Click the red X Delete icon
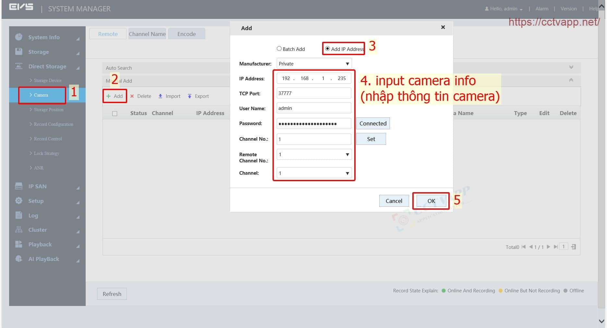The image size is (607, 328). click(132, 96)
